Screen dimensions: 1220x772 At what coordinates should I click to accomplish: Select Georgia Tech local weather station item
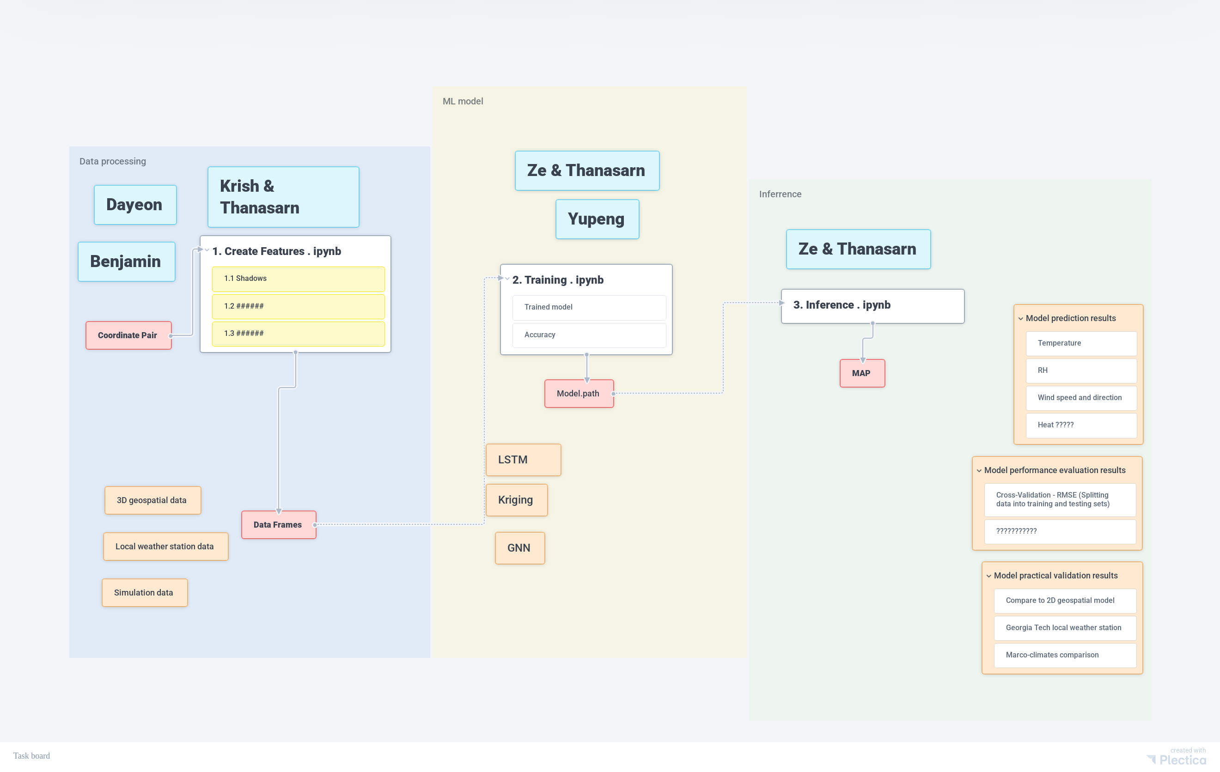[1064, 628]
